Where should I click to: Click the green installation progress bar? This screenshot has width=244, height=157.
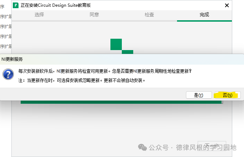121,102
